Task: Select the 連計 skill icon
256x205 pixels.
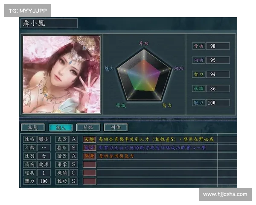Action: [89, 147]
